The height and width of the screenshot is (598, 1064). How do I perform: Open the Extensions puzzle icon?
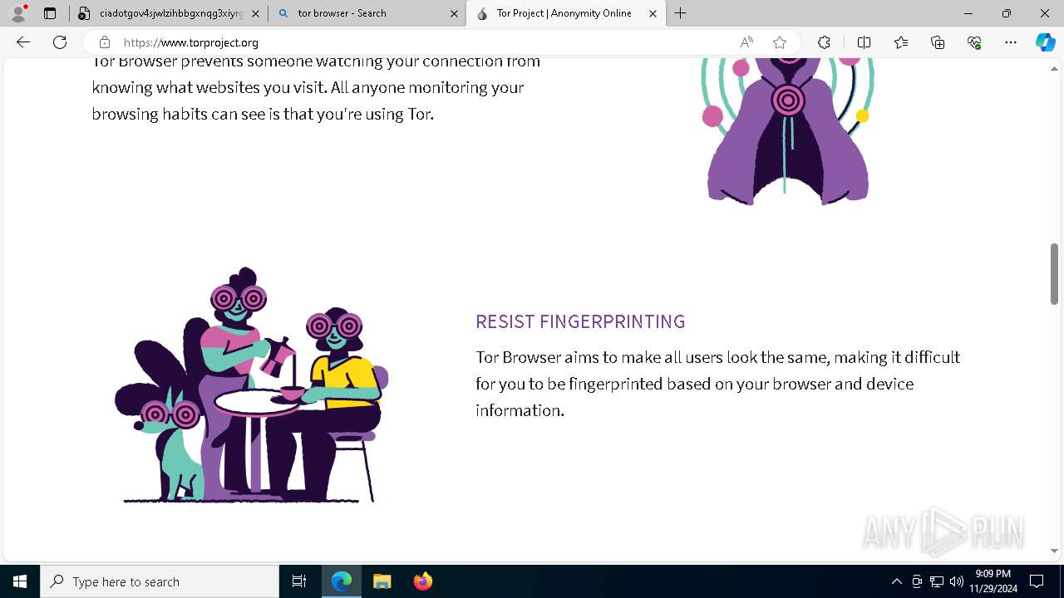pos(824,42)
